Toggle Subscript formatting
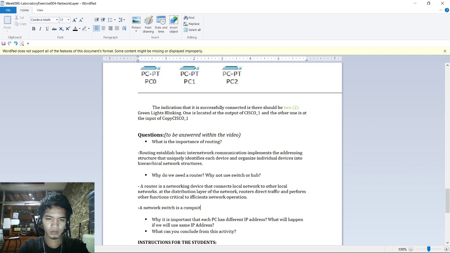This screenshot has width=450, height=253. coord(61,28)
